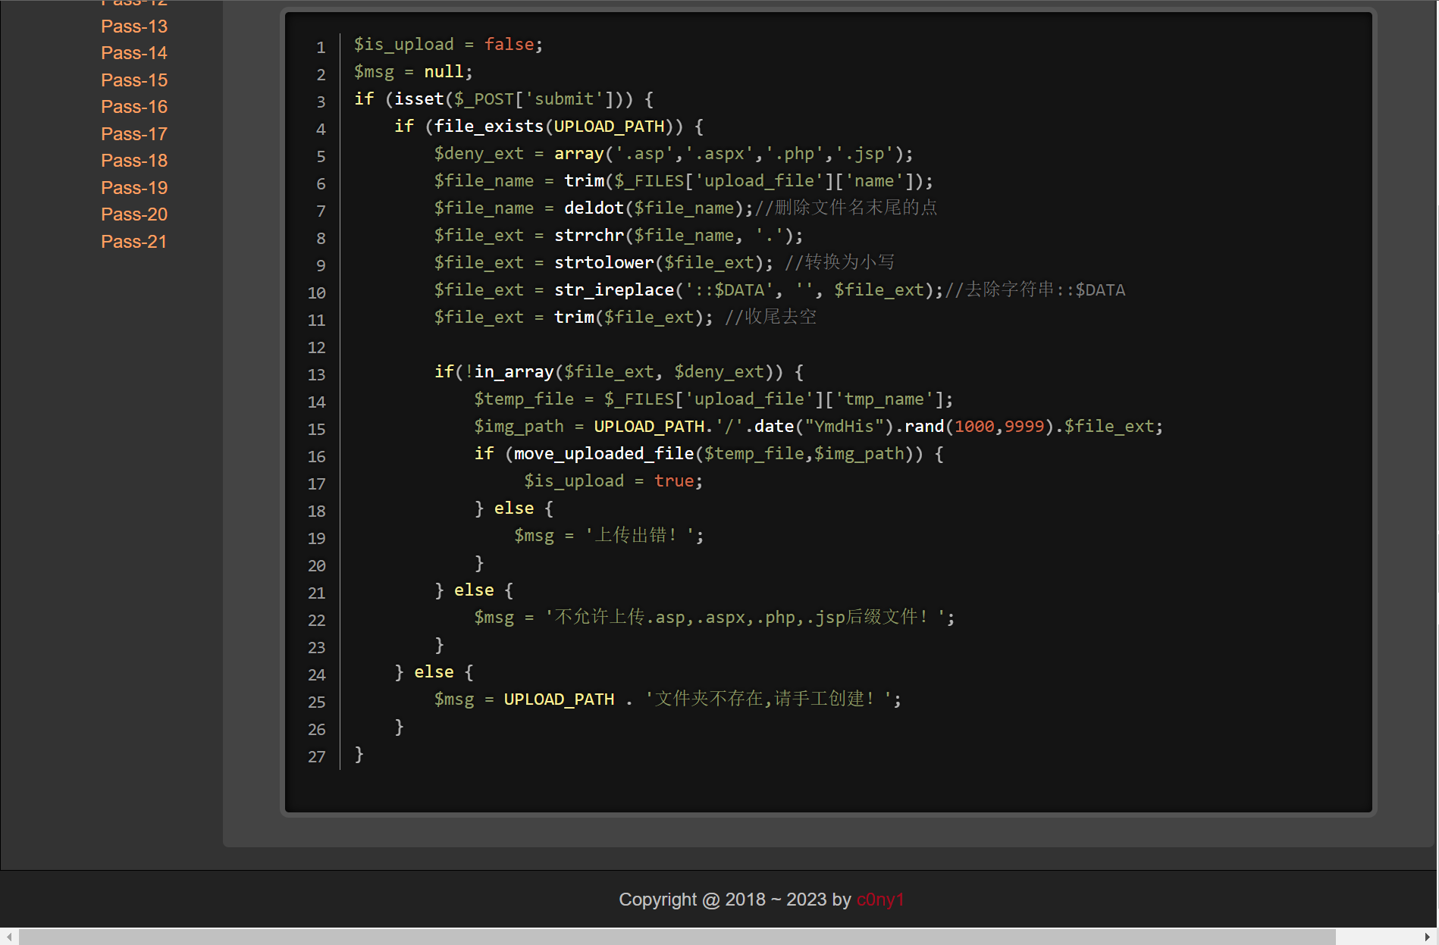This screenshot has width=1439, height=945.
Task: Open Pass-16 from the level list
Action: tap(134, 107)
